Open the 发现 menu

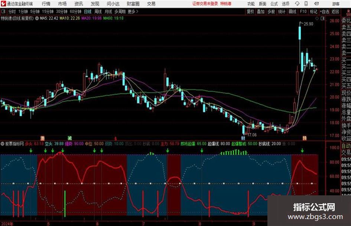pyautogui.click(x=95, y=4)
